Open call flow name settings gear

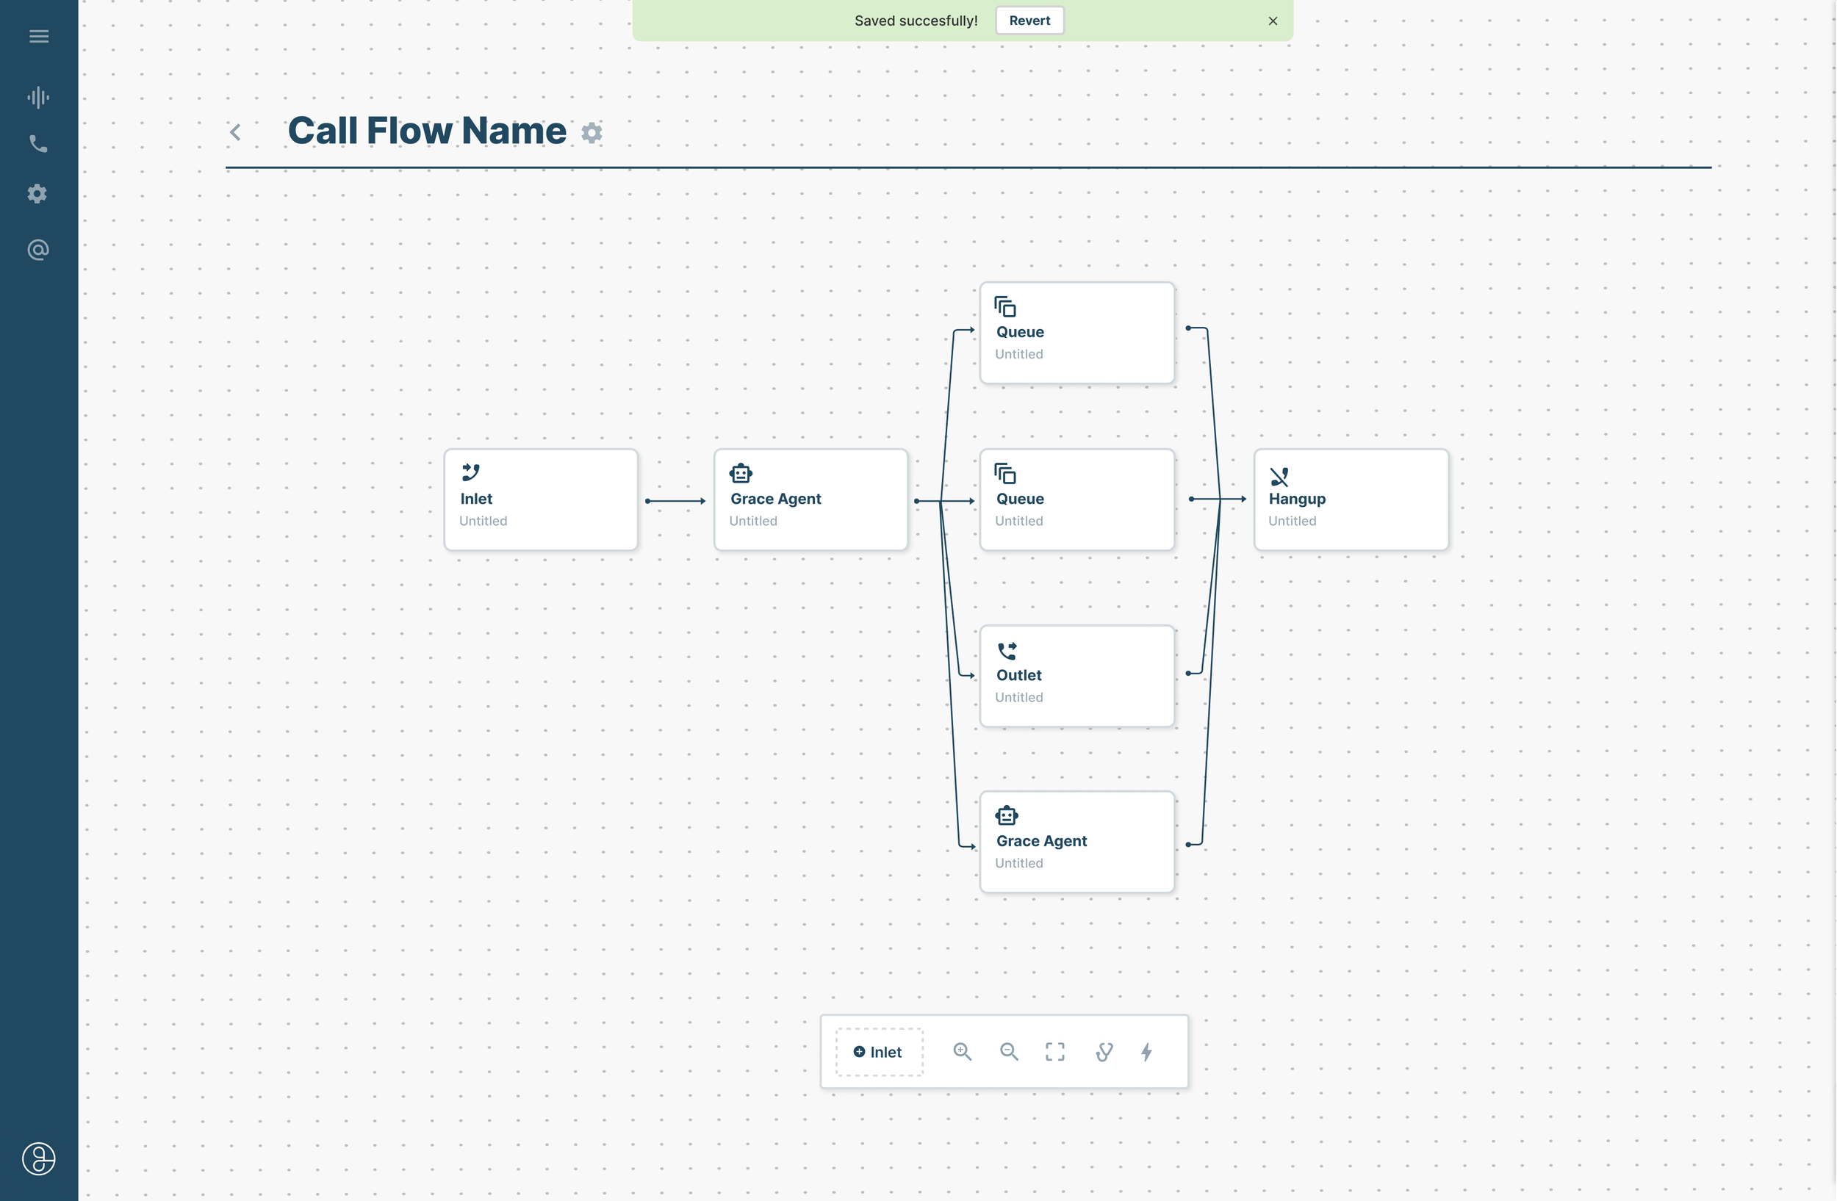592,133
